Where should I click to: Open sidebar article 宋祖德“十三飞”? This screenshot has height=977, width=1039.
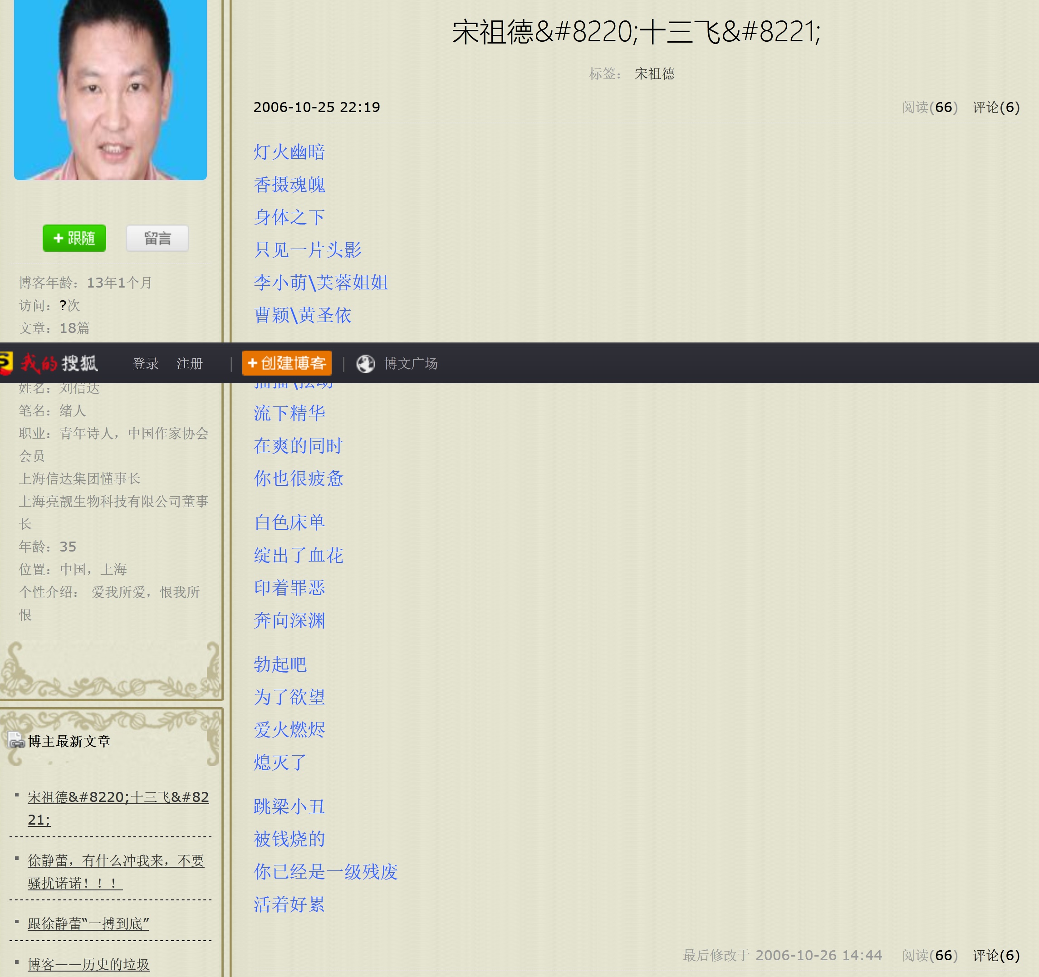[x=118, y=808]
